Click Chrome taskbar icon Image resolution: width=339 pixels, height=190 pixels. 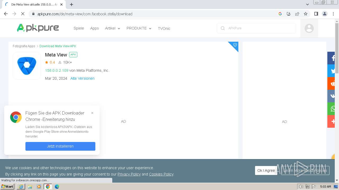48,187
